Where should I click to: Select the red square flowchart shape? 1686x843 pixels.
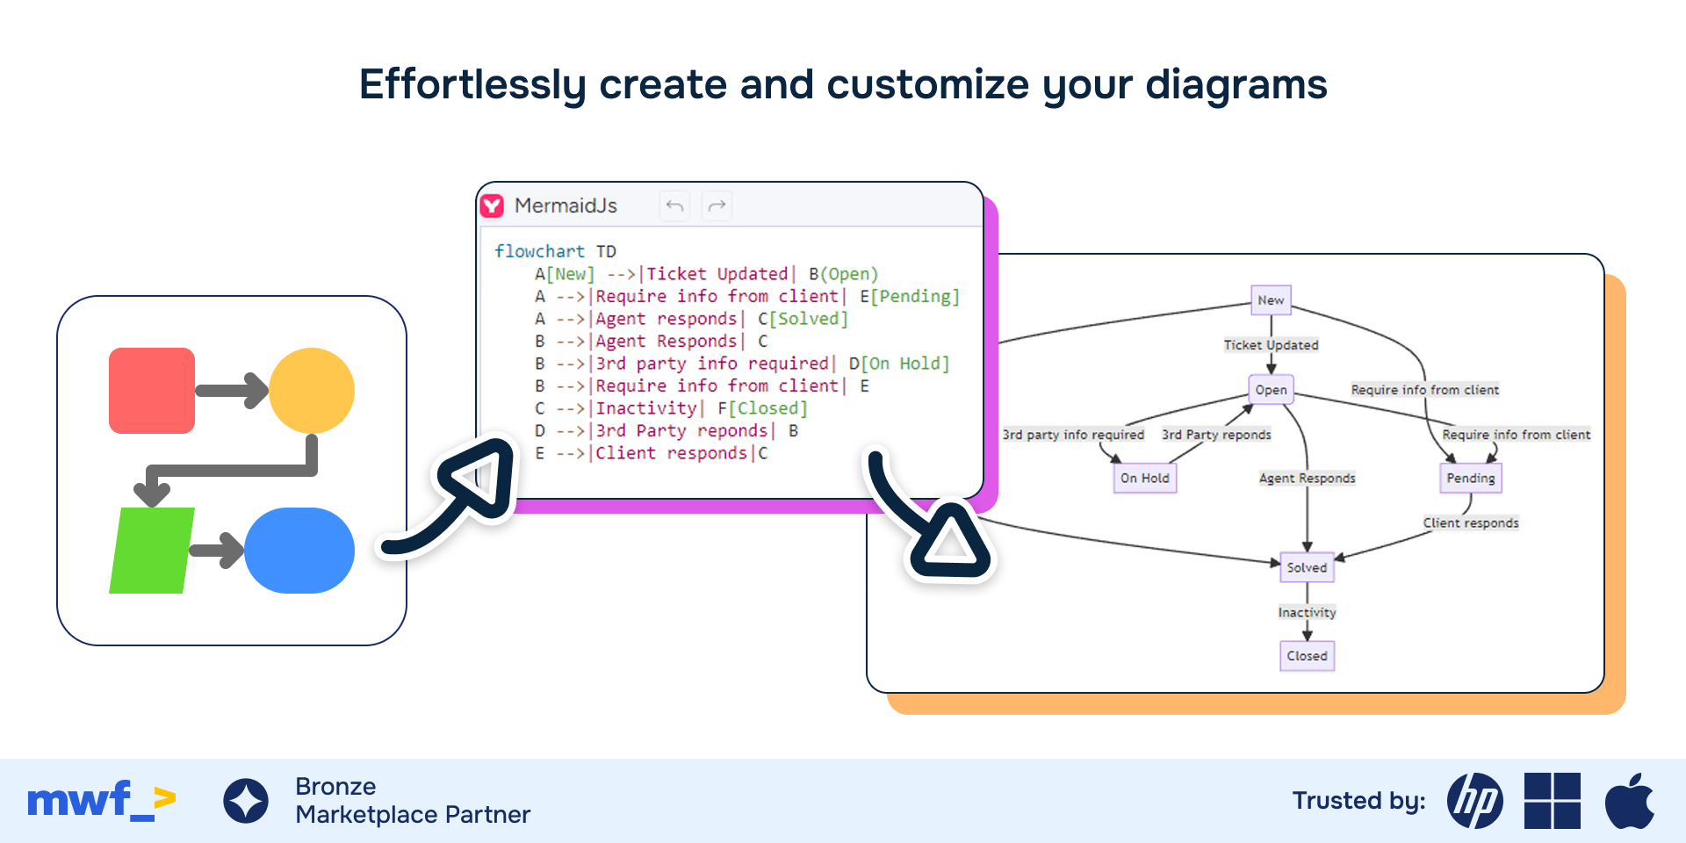152,391
